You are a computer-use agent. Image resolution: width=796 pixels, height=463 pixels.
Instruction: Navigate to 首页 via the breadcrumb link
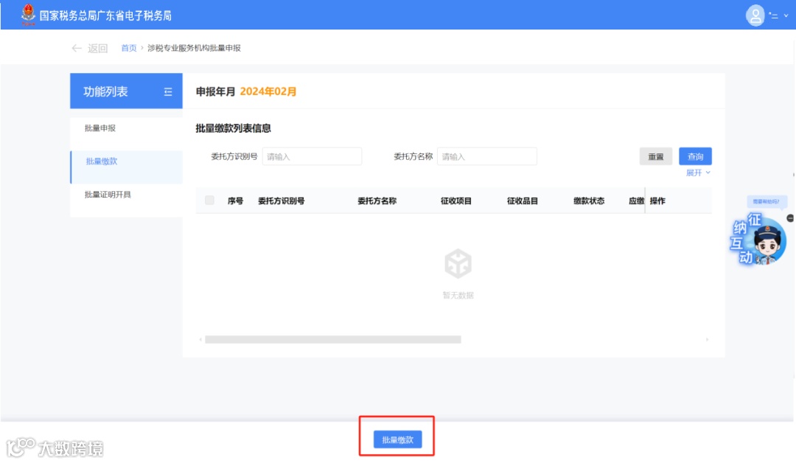tap(128, 47)
